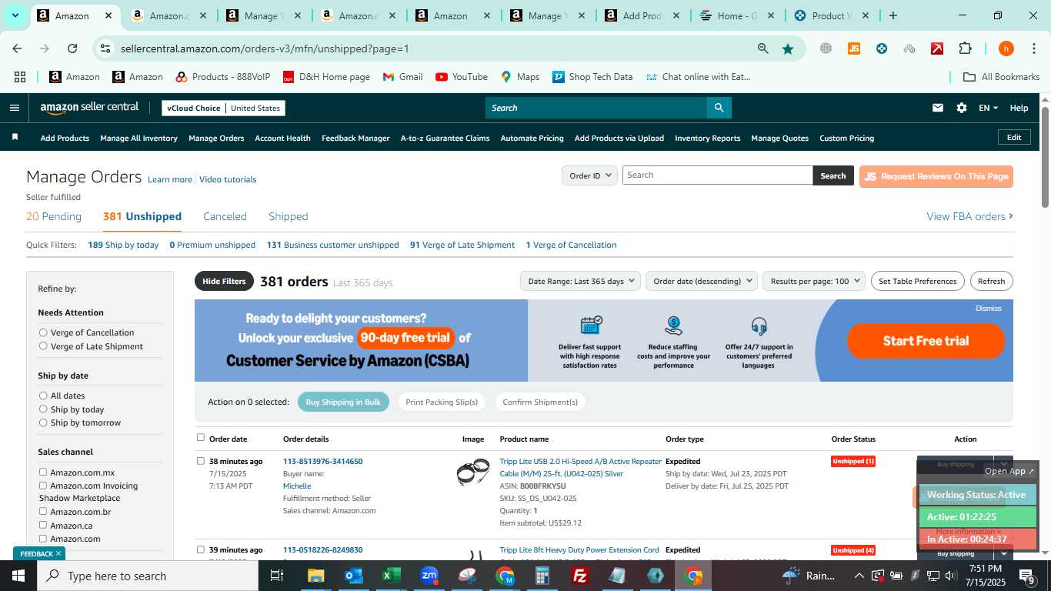Click the 91 Verge of Late Shipment quick filter
The image size is (1051, 591).
[x=462, y=245]
